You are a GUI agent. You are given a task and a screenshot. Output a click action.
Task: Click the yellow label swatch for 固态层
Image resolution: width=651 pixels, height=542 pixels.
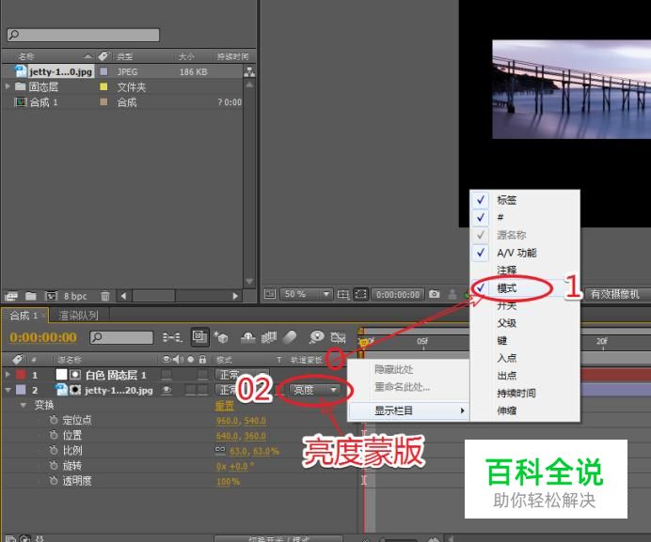click(103, 86)
